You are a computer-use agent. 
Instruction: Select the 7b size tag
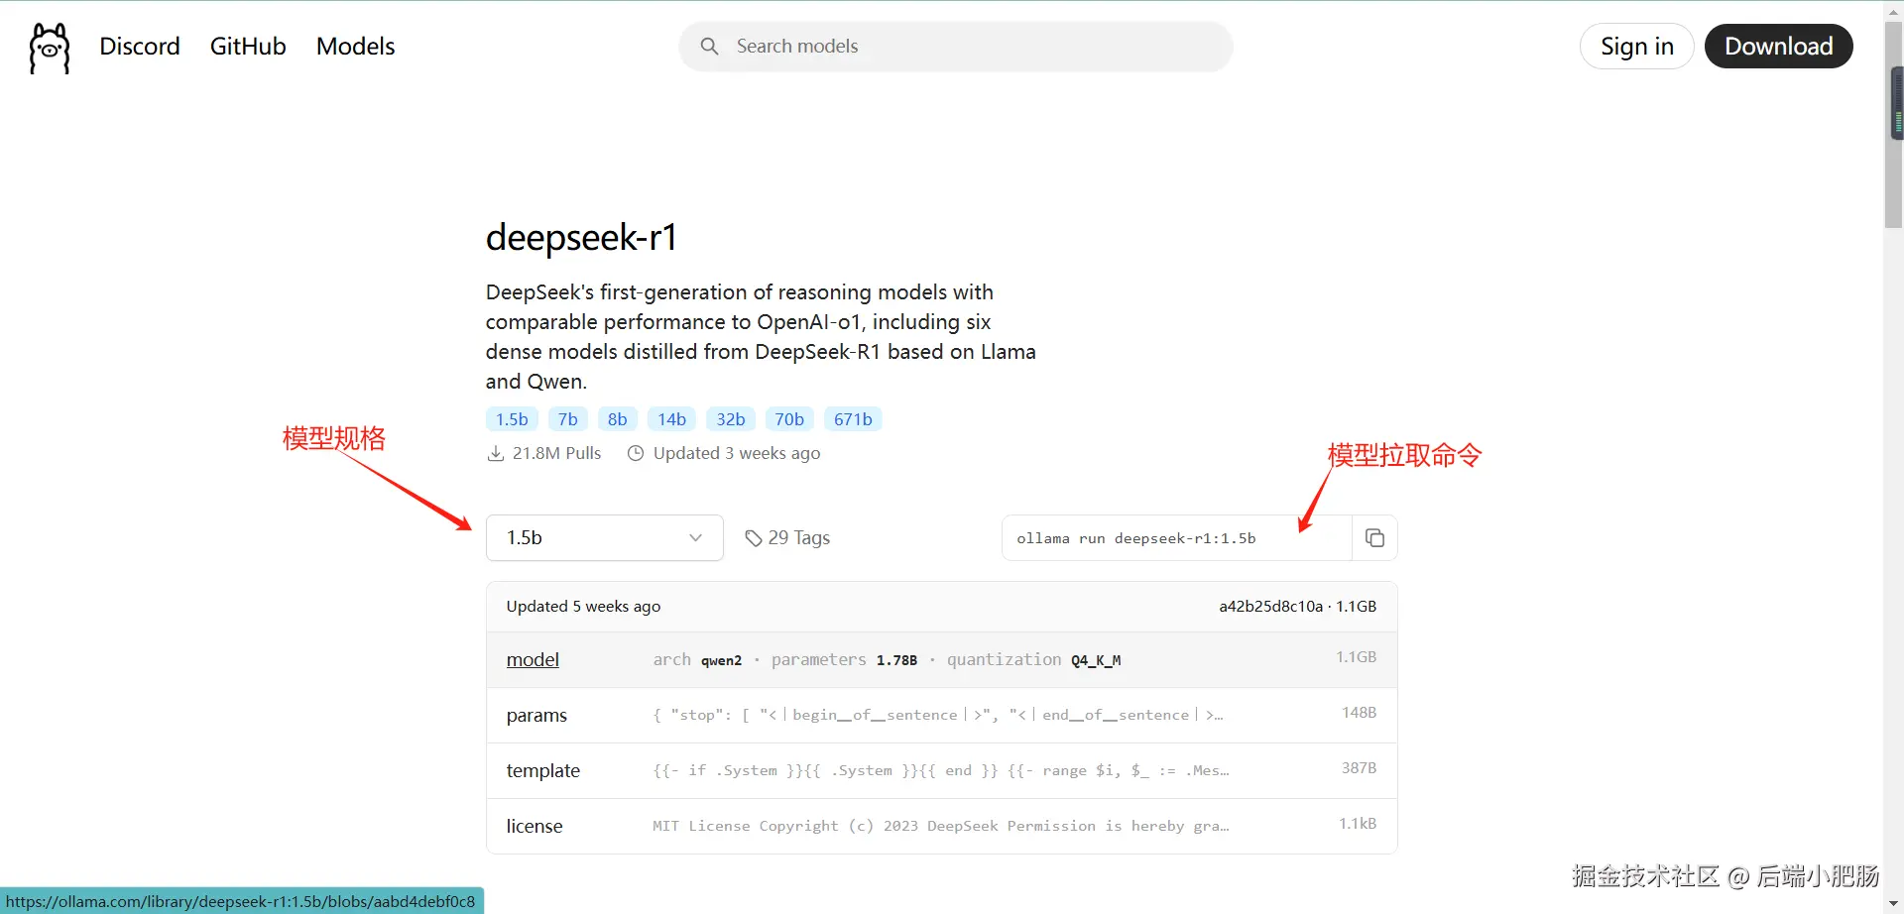(568, 419)
